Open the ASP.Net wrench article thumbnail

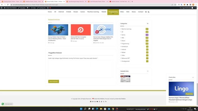[81, 30]
